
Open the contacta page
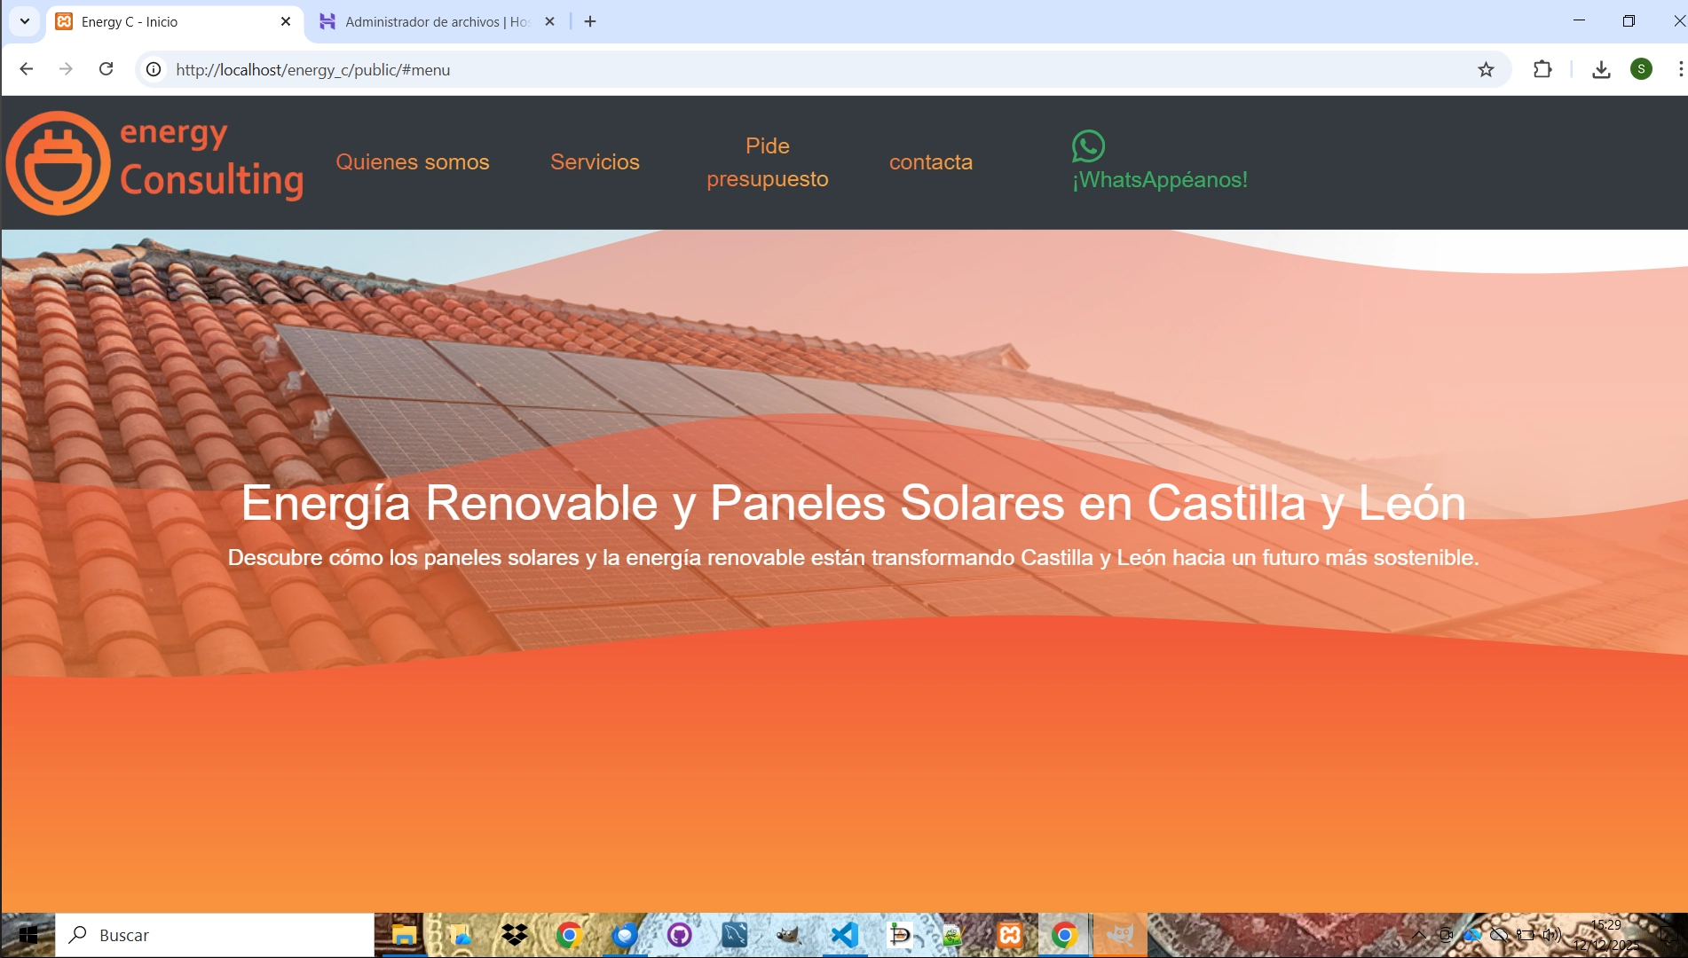tap(930, 162)
